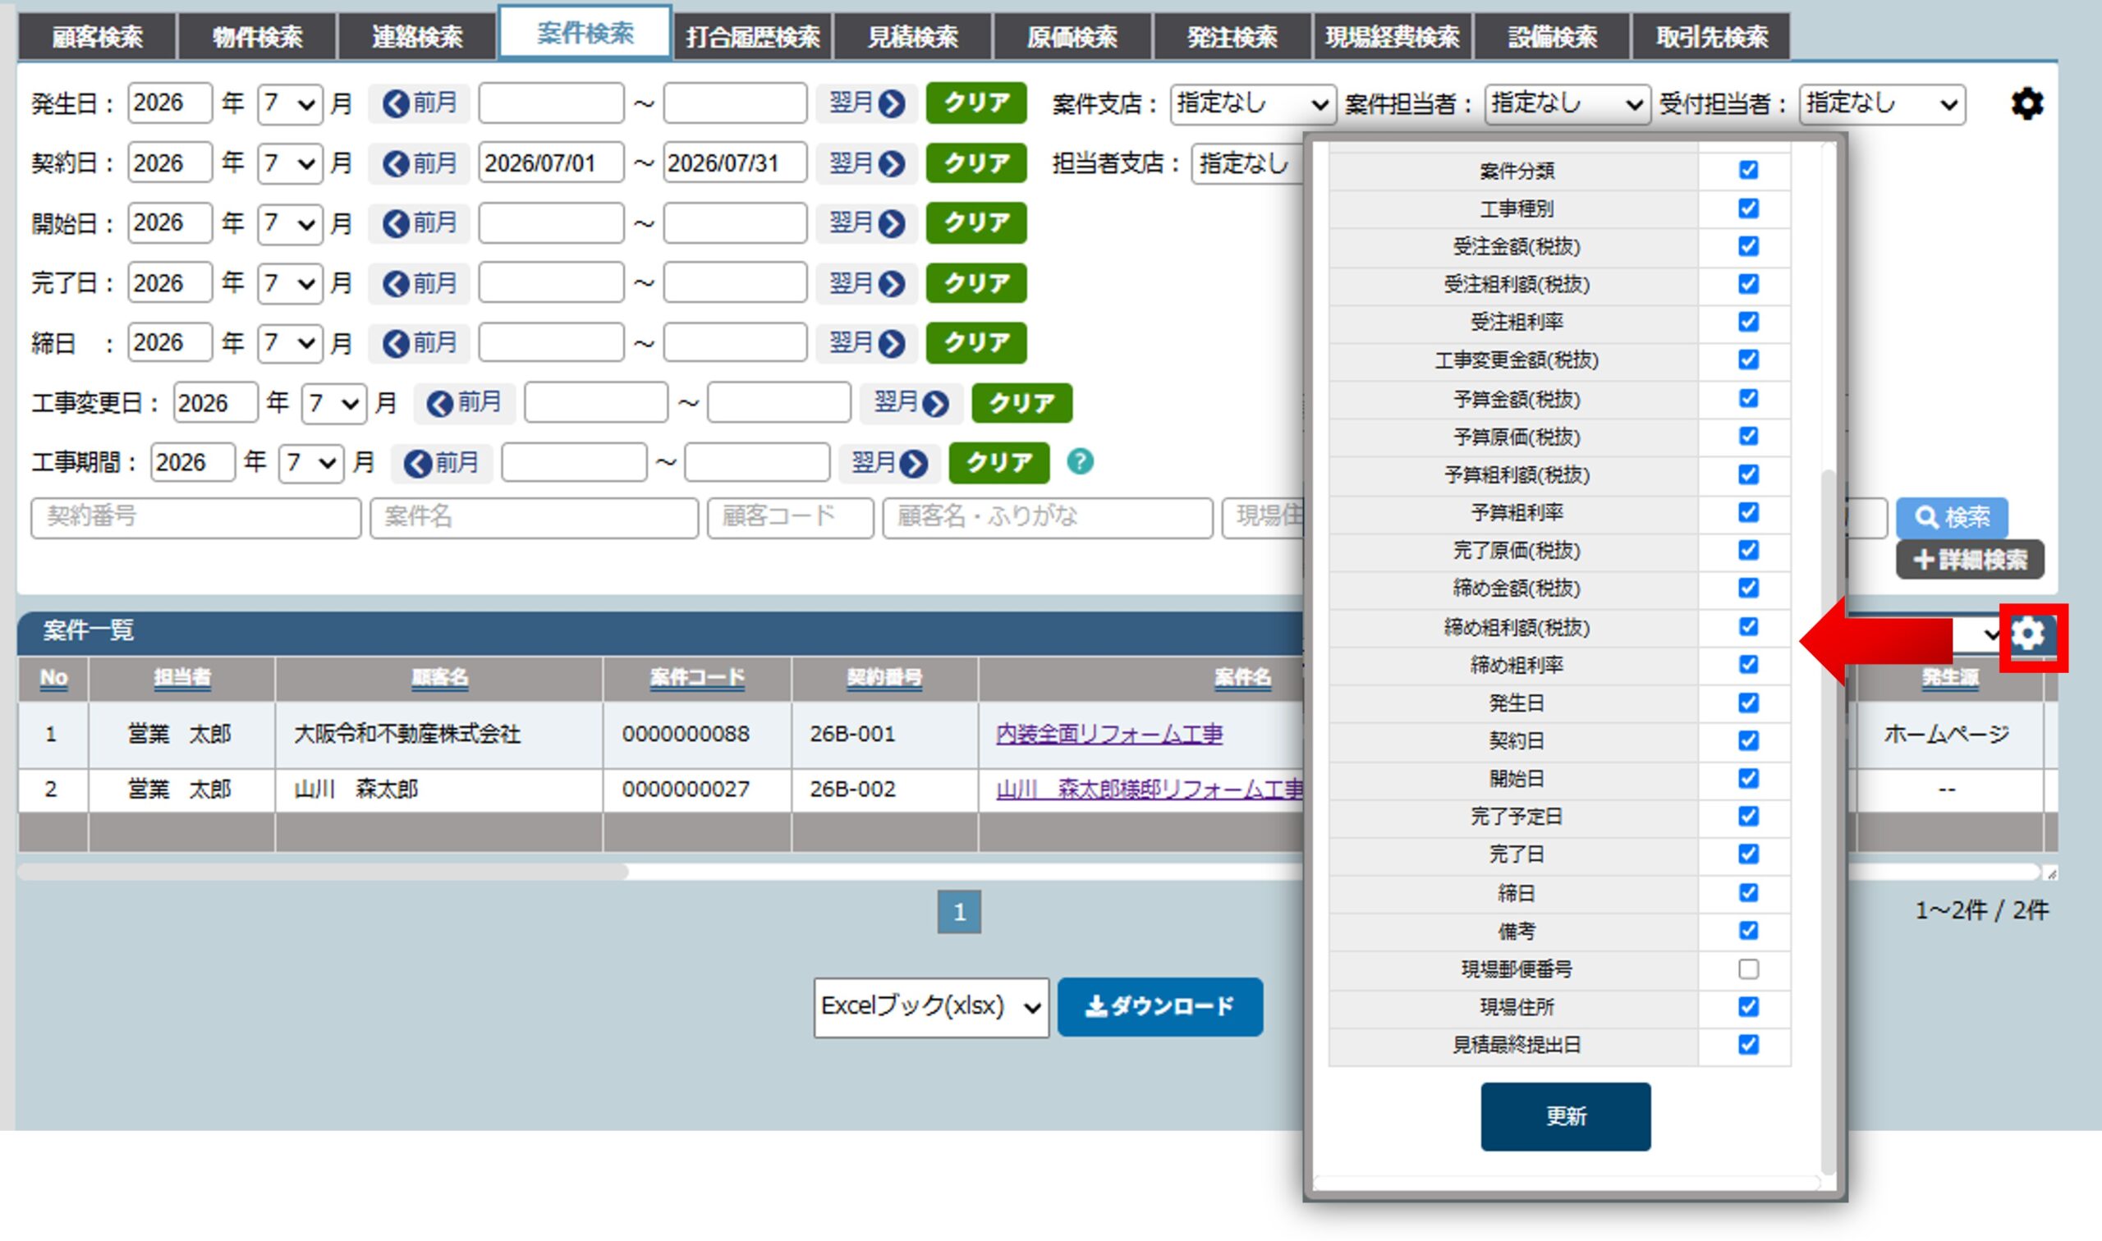Switch to the 打合履歴検索 tab
Image resolution: width=2102 pixels, height=1241 pixels.
click(752, 37)
